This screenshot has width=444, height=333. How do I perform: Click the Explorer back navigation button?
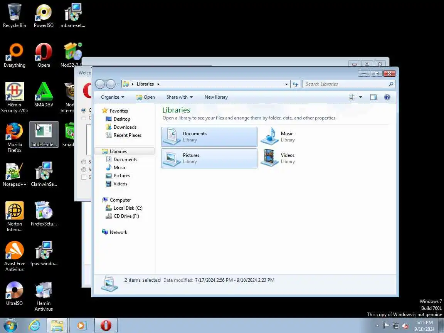[100, 84]
